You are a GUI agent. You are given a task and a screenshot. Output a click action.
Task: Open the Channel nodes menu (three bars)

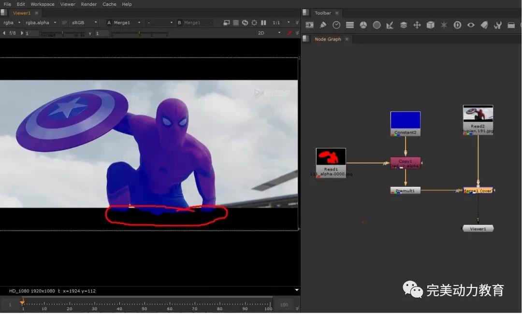pos(350,25)
